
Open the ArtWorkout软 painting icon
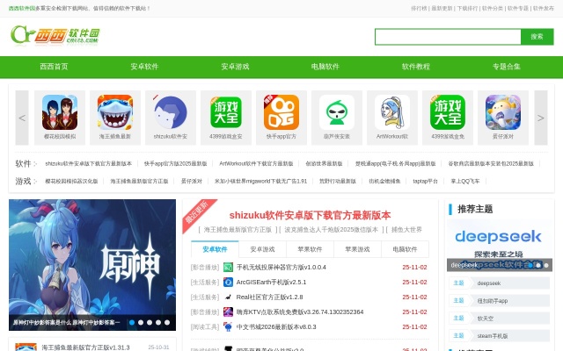pyautogui.click(x=392, y=112)
